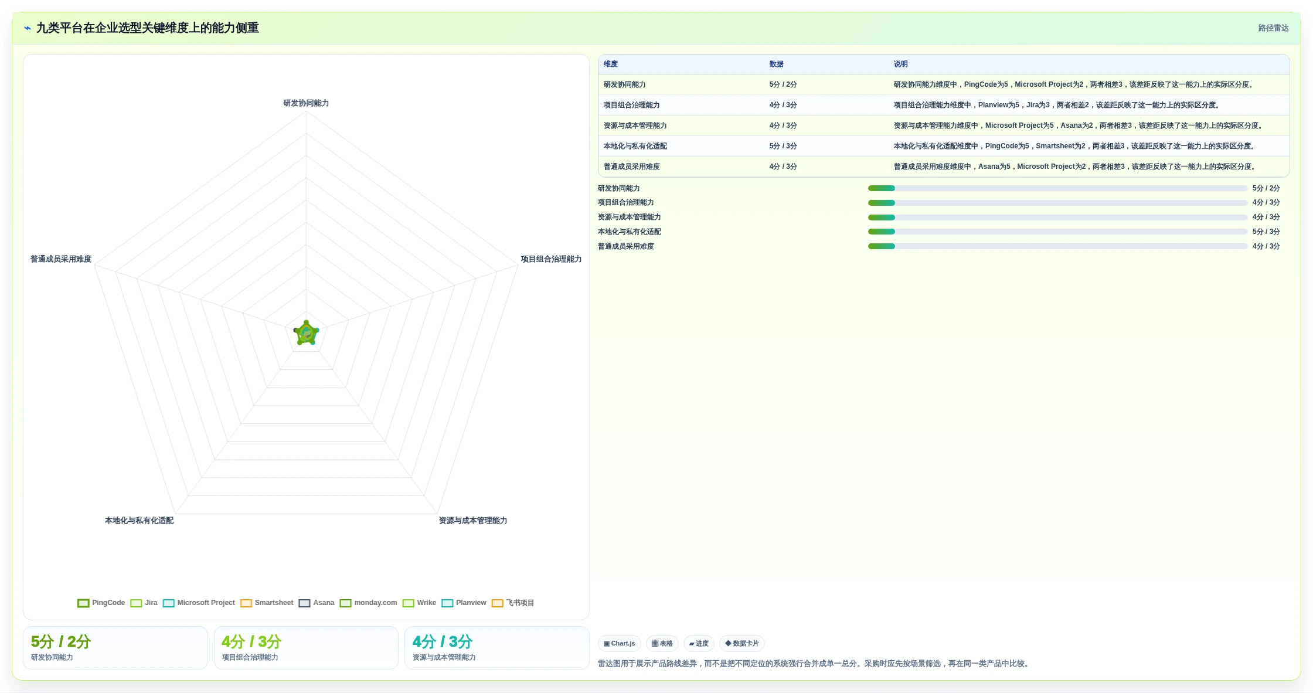1313x693 pixels.
Task: Toggle the Wrike legend swatch
Action: pos(408,603)
